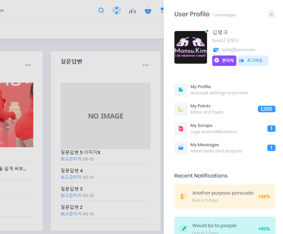Click the My Scraps document icon
Image resolution: width=283 pixels, height=234 pixels.
[181, 129]
